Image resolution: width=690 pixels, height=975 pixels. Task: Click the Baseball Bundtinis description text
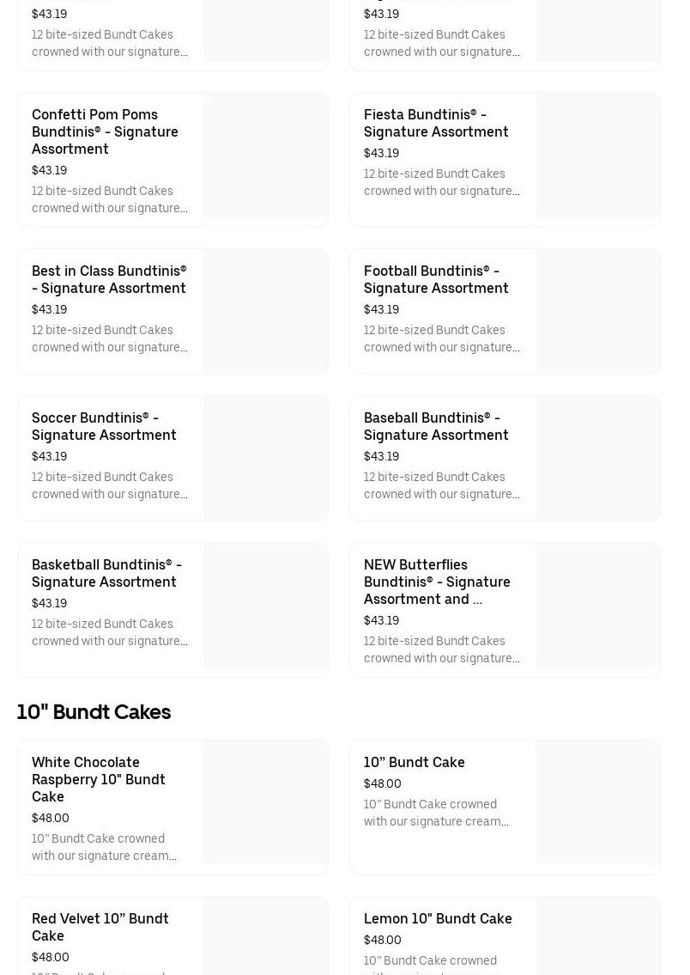441,485
